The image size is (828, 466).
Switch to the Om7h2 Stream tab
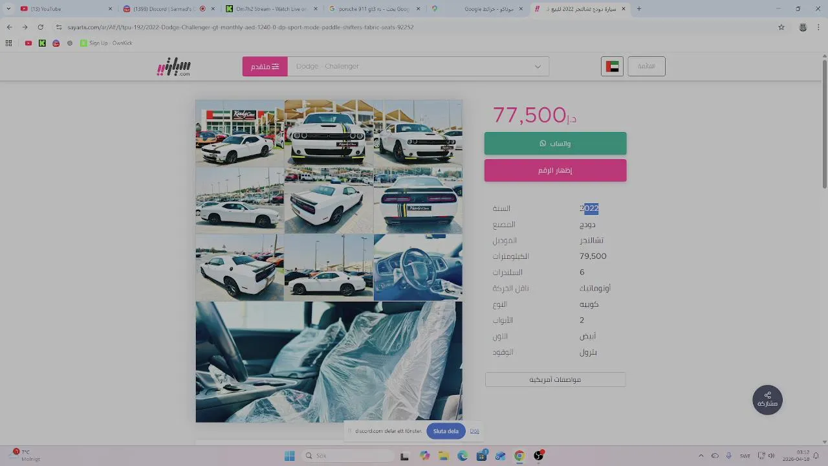[270, 9]
